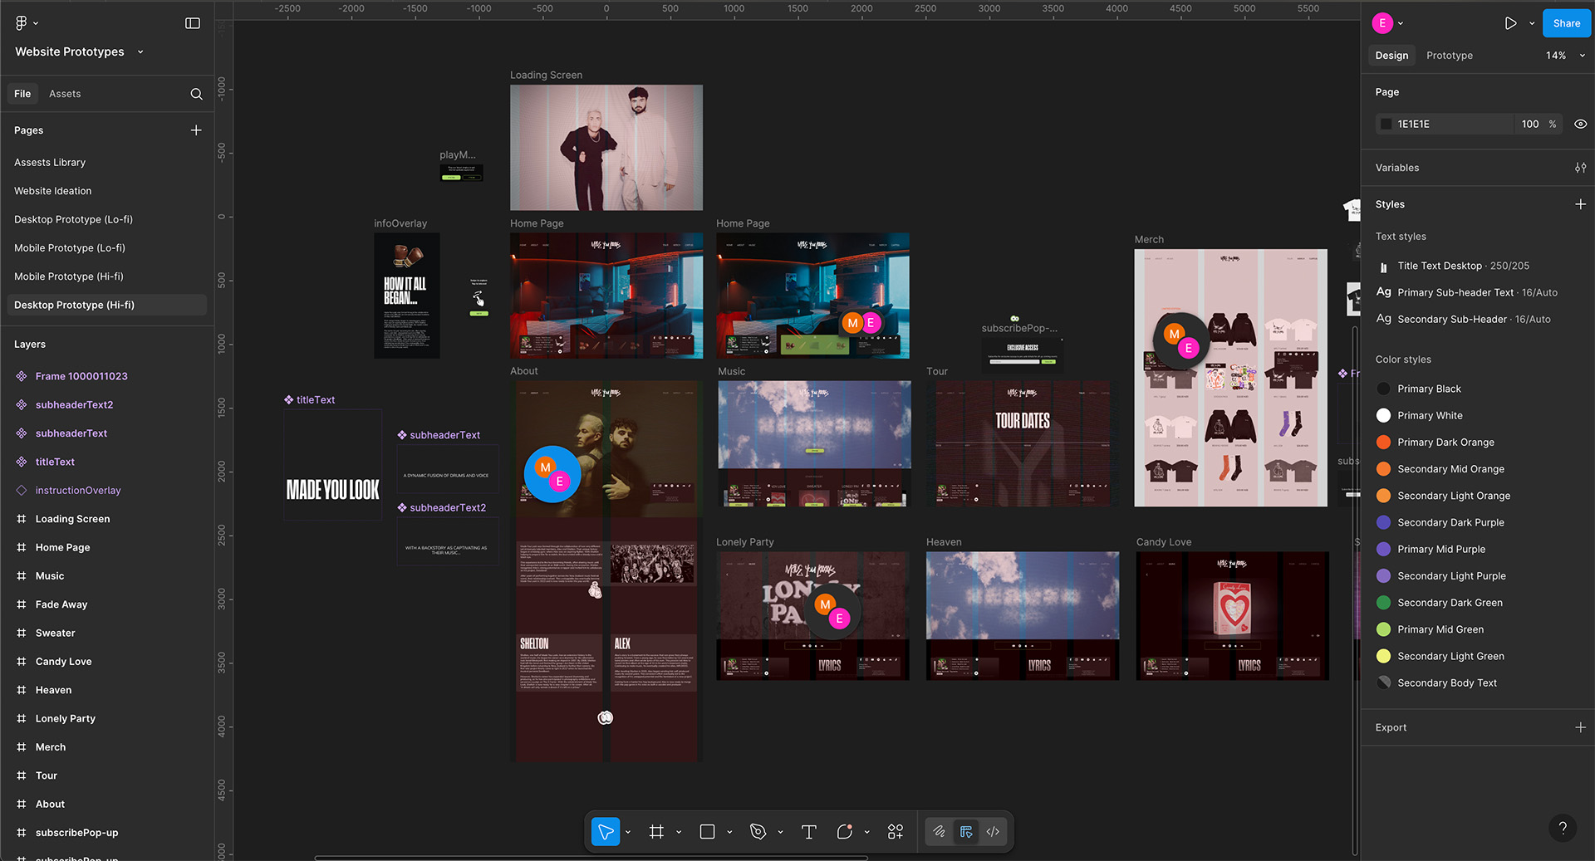
Task: Open search with the magnifier icon
Action: pyautogui.click(x=196, y=94)
